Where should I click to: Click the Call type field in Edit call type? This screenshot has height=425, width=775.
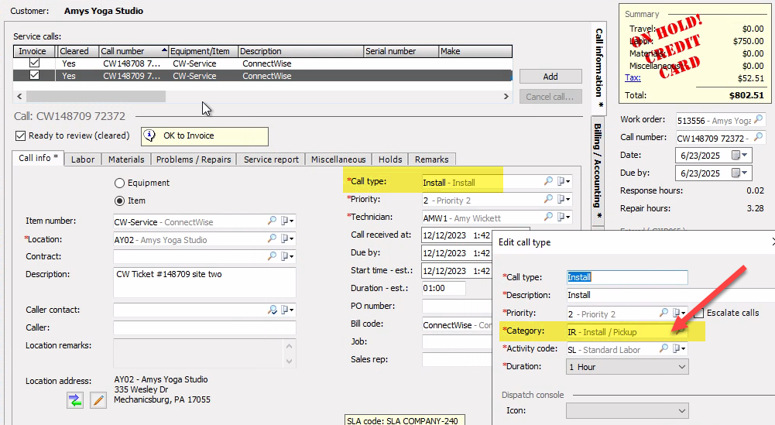click(x=626, y=277)
